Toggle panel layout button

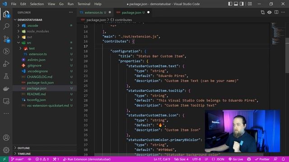click(x=236, y=4)
